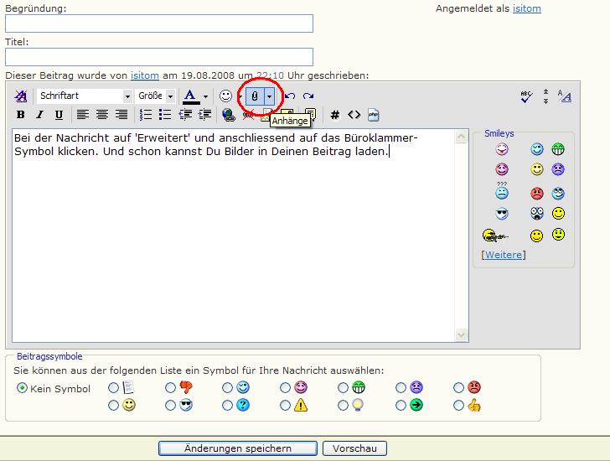
Task: Click into the Titel field
Action: [159, 57]
